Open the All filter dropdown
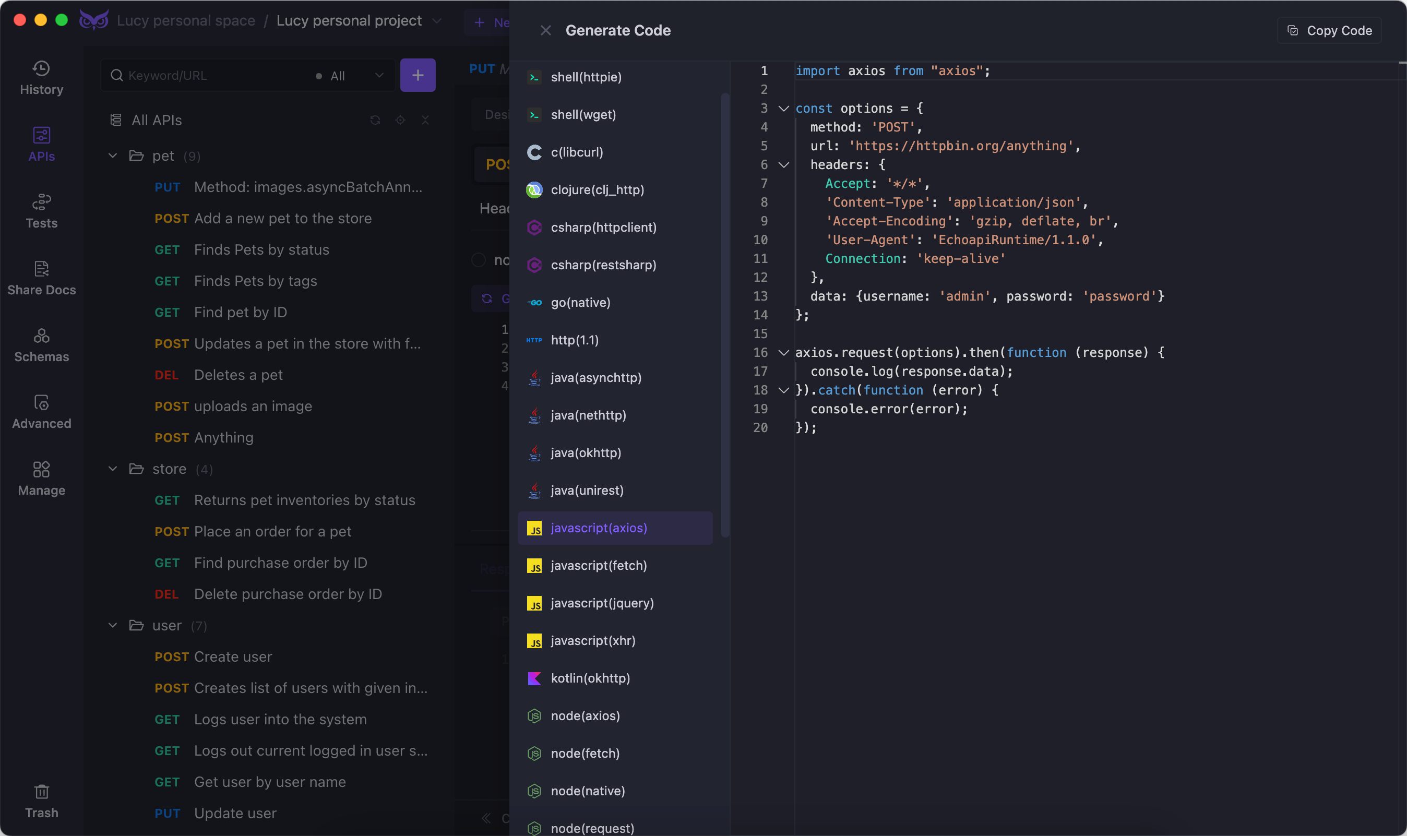The image size is (1407, 836). tap(349, 76)
